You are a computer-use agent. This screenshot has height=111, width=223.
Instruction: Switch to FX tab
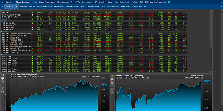coord(72,2)
